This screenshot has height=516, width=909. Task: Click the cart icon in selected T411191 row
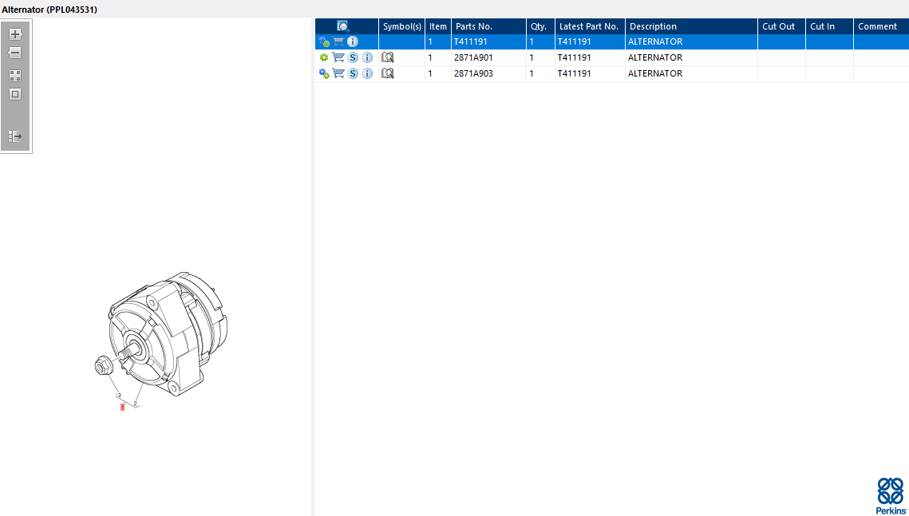(338, 41)
